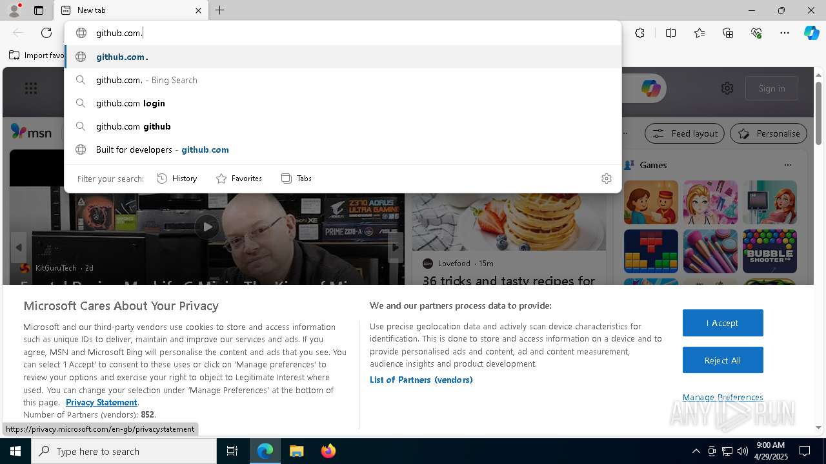826x464 pixels.
Task: Play the KitGuruTech video
Action: [x=206, y=227]
